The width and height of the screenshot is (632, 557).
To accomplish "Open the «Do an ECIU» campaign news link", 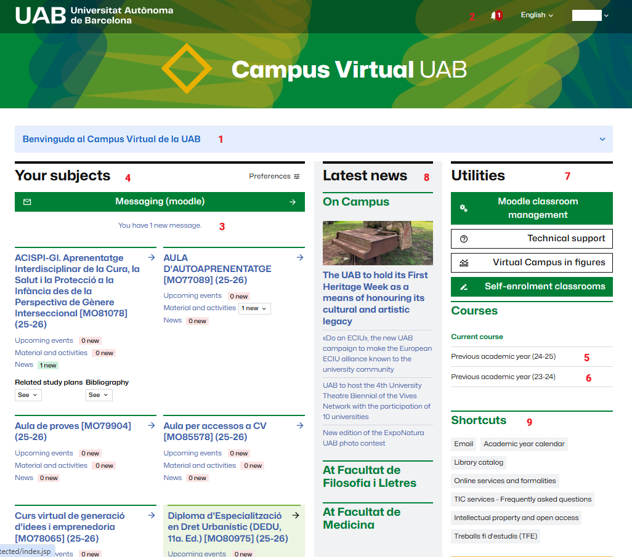I will pyautogui.click(x=377, y=354).
